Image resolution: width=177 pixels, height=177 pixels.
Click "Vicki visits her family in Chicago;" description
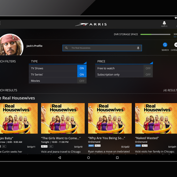(x=155, y=152)
